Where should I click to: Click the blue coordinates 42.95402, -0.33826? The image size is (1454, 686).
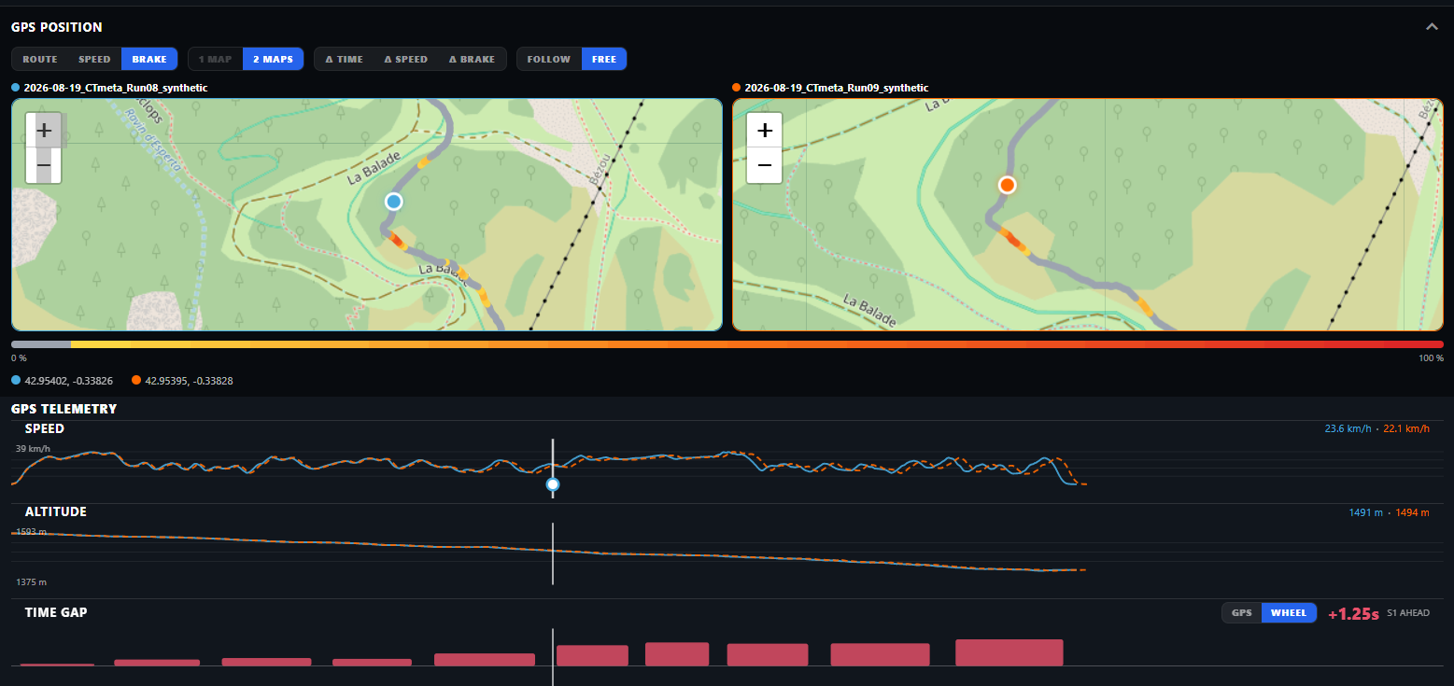(x=68, y=381)
